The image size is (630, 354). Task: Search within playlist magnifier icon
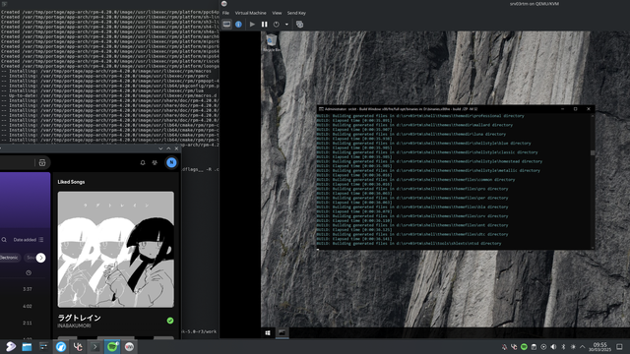point(4,240)
